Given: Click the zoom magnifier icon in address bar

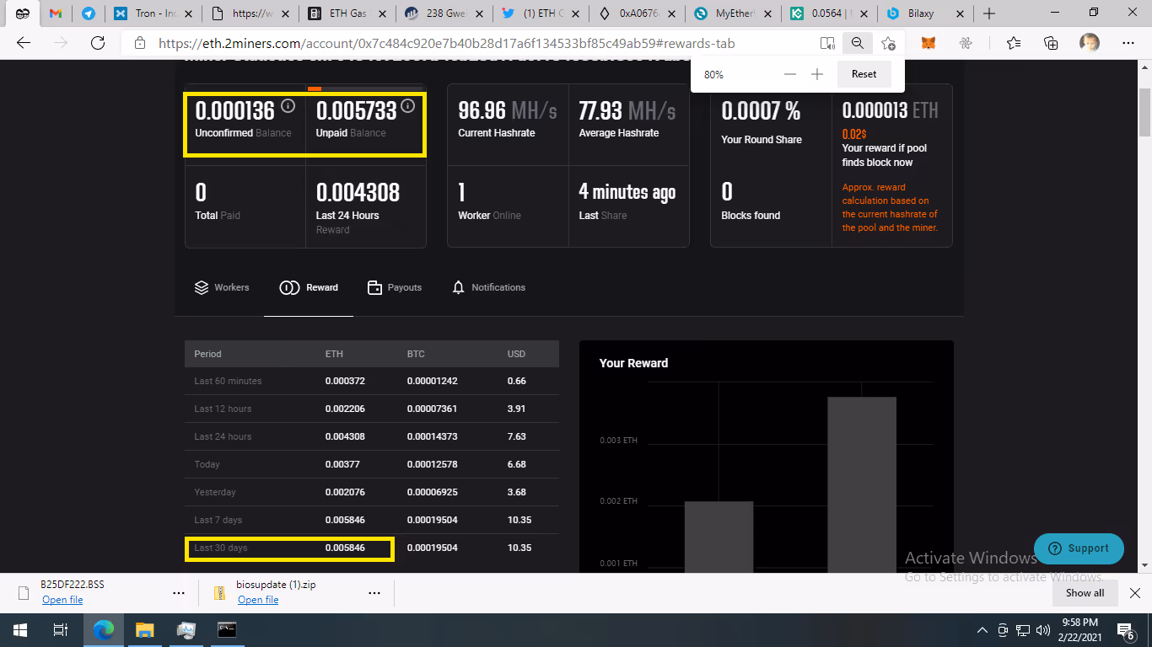Looking at the screenshot, I should 858,44.
